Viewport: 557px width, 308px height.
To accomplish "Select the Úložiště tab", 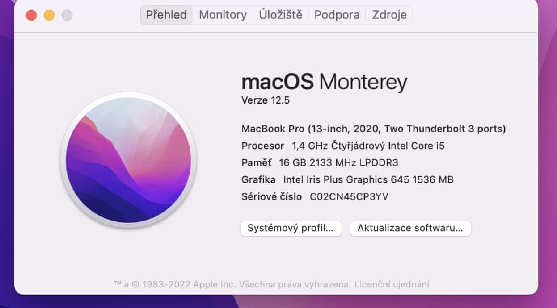I will click(281, 15).
